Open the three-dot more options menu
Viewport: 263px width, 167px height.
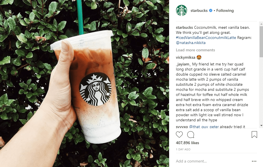click(254, 161)
